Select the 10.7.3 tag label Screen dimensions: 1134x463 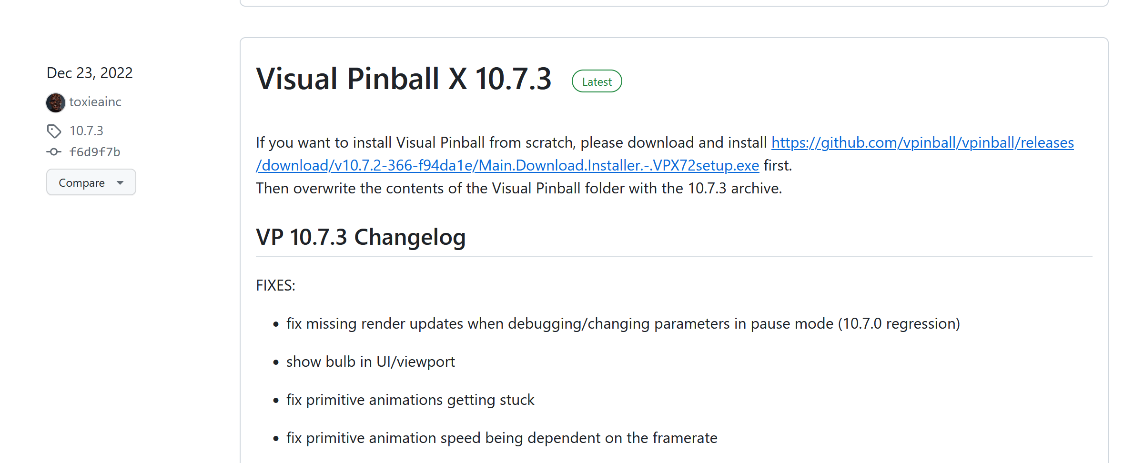pos(86,131)
